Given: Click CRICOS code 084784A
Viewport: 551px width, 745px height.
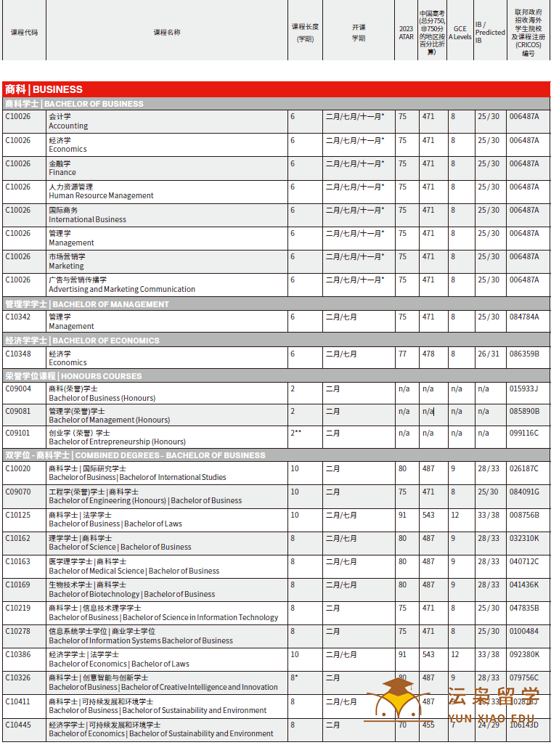Looking at the screenshot, I should [524, 317].
